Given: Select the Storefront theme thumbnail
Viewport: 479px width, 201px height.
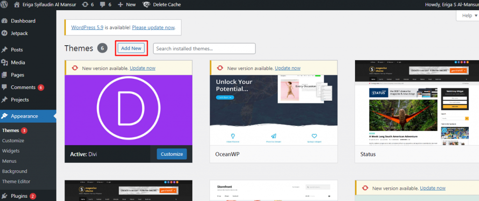Looking at the screenshot, I should click(273, 191).
